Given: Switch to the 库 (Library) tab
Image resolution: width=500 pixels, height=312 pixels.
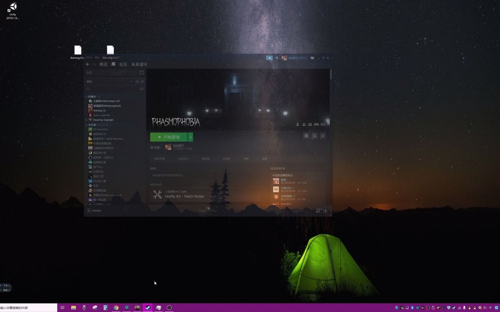Looking at the screenshot, I should click(113, 64).
